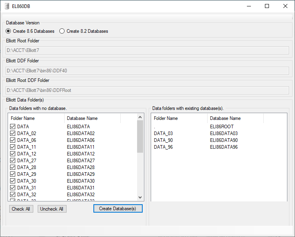Click the ELI86DATA database name cell

tap(78, 126)
